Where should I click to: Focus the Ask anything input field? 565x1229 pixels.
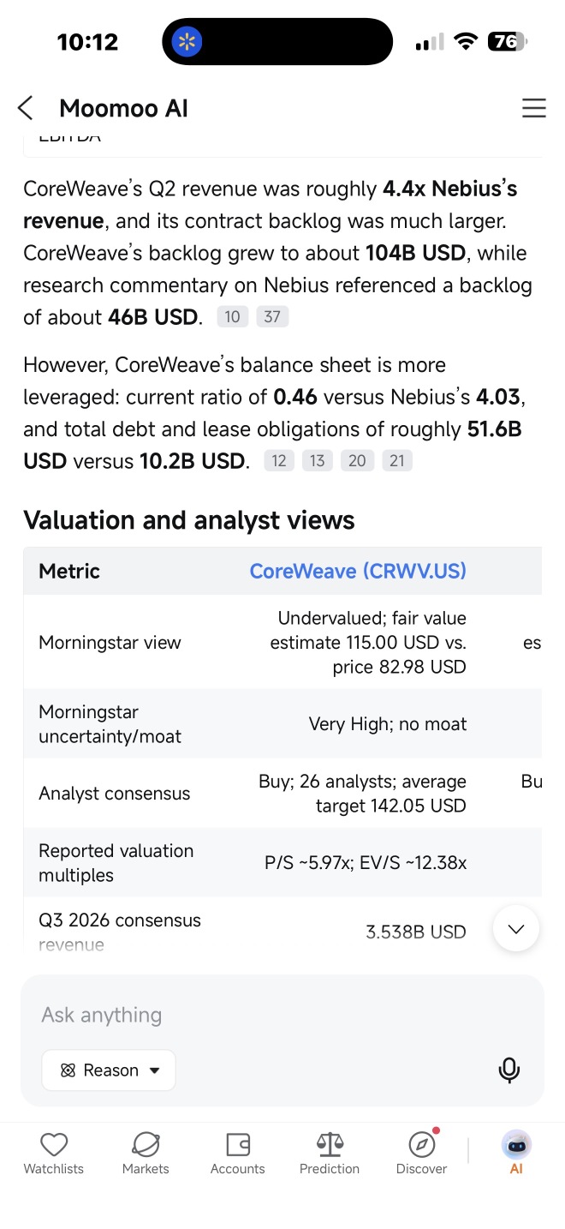pyautogui.click(x=282, y=1015)
